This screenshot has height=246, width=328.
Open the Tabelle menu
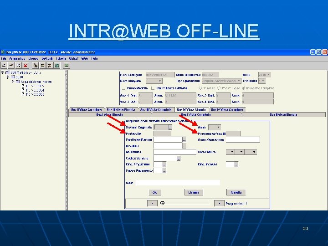pyautogui.click(x=61, y=59)
